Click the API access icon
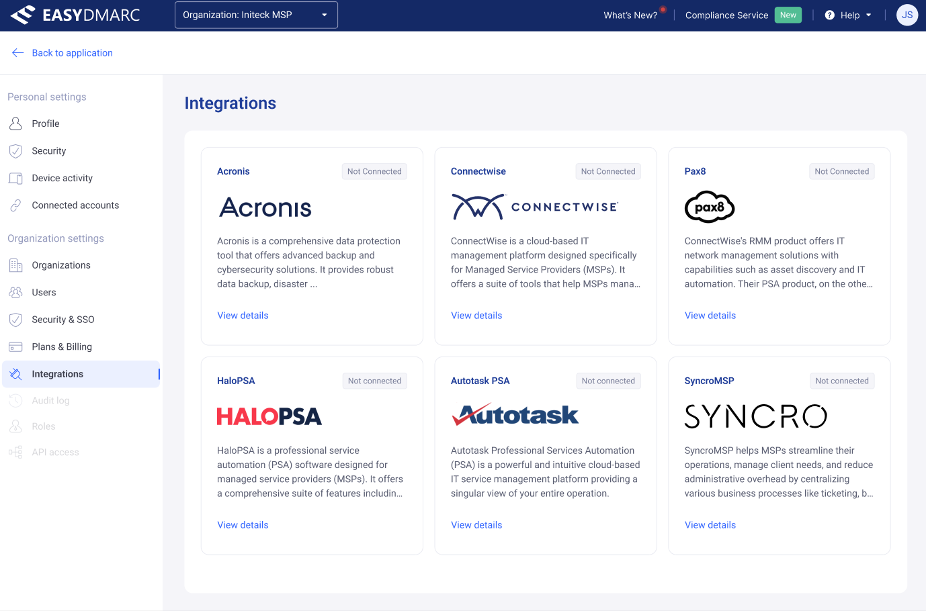 15,453
